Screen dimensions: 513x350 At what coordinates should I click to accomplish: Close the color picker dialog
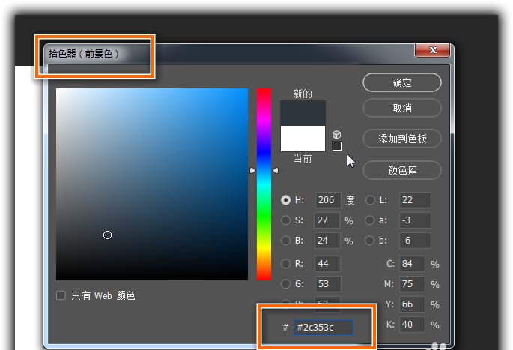coord(433,50)
